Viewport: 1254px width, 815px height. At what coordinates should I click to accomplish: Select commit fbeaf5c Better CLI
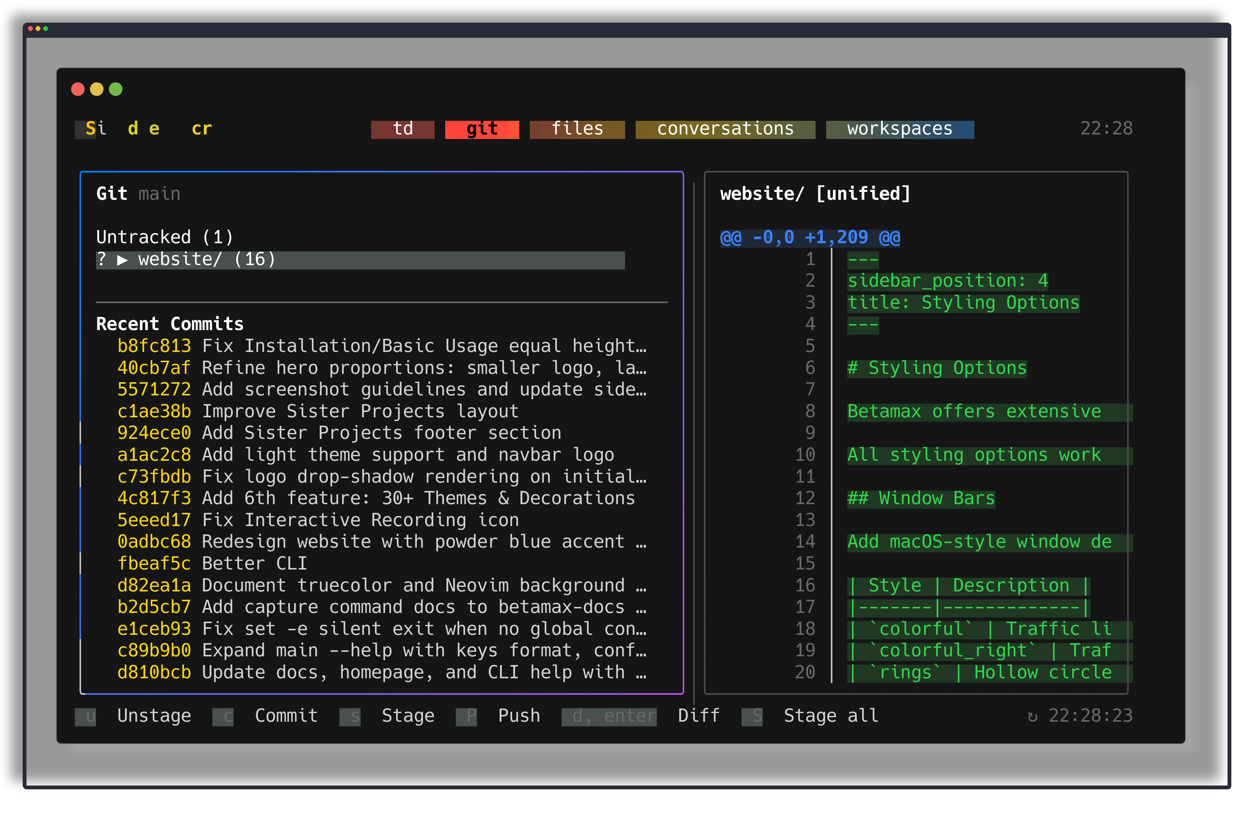212,563
